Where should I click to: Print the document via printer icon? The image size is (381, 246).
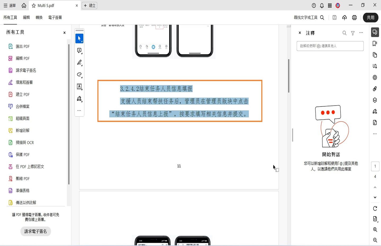[x=354, y=17]
